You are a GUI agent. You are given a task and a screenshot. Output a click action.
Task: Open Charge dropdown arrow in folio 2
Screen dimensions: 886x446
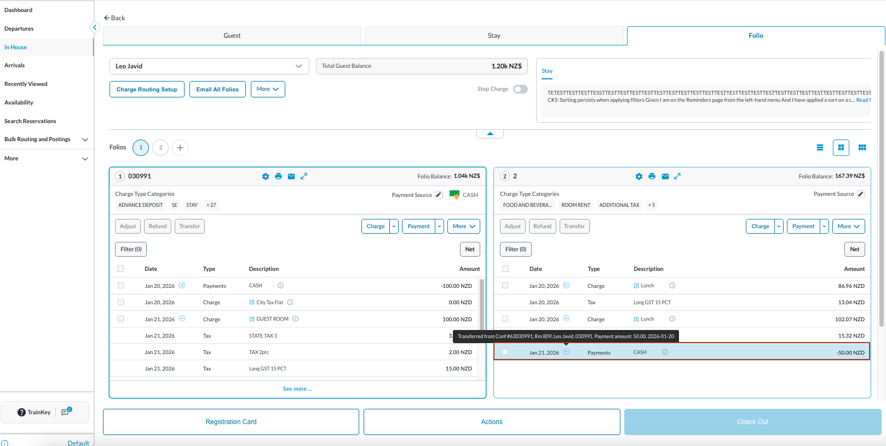tap(779, 227)
